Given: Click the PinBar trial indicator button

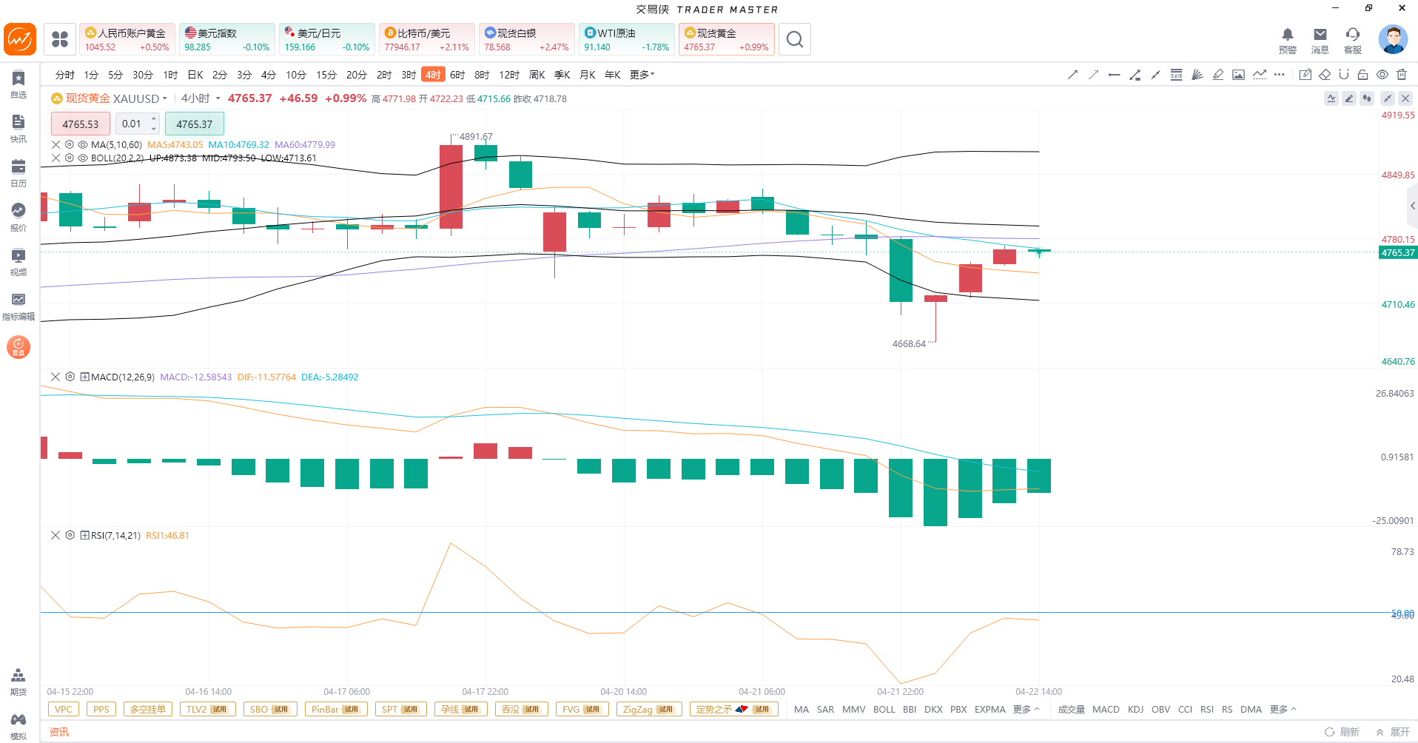Looking at the screenshot, I should coord(335,710).
